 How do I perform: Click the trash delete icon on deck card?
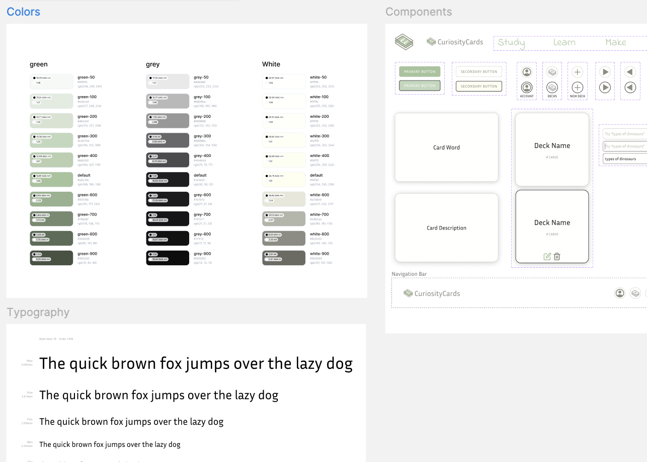click(x=557, y=257)
